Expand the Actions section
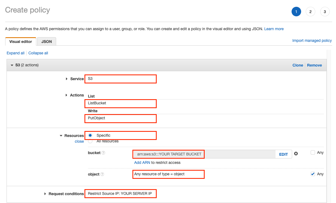The width and height of the screenshot is (336, 203). (67, 95)
